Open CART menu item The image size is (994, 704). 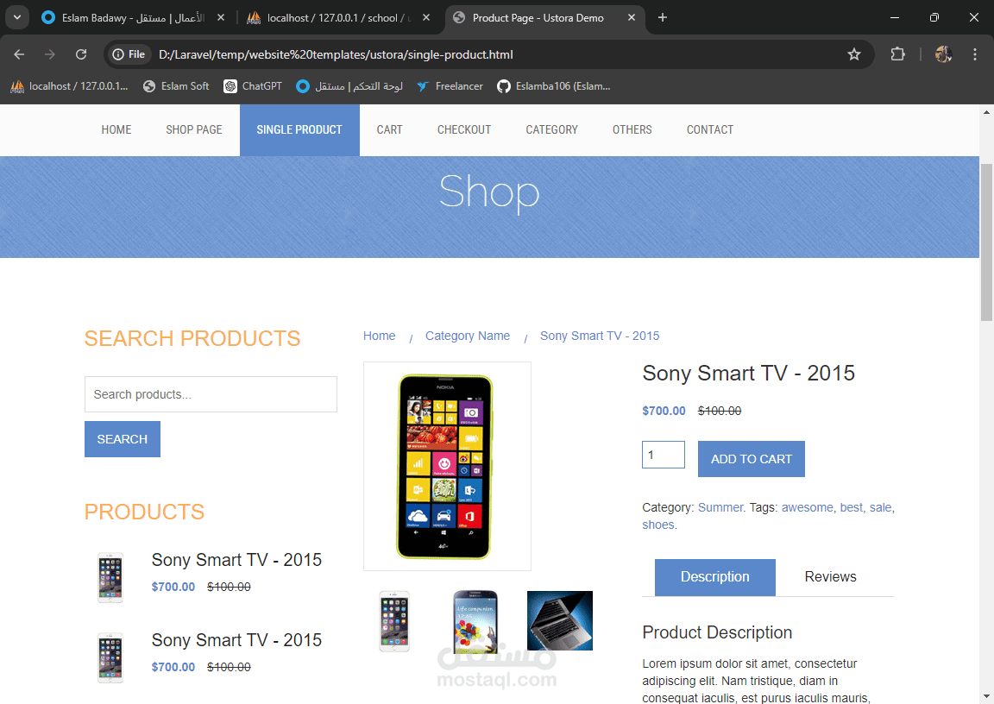[x=389, y=130]
